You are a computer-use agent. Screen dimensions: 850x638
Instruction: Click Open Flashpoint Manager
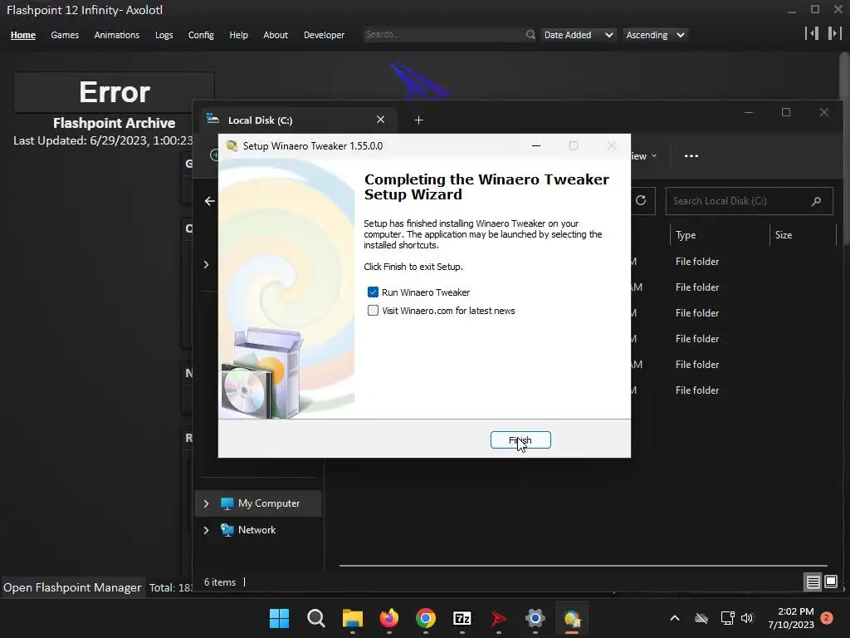[x=72, y=587]
